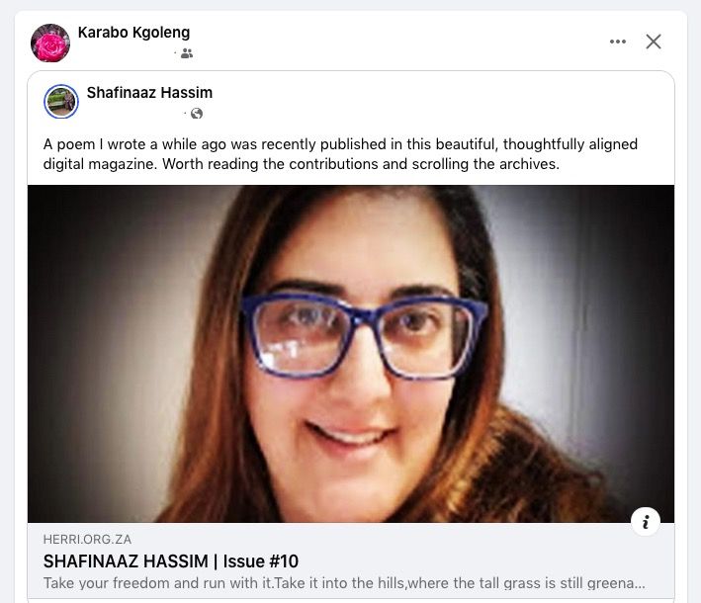This screenshot has height=603, width=701.
Task: Click the globe public-audience icon
Action: coord(197,114)
